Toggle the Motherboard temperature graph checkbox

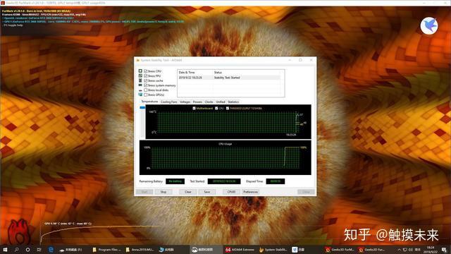[x=194, y=108]
